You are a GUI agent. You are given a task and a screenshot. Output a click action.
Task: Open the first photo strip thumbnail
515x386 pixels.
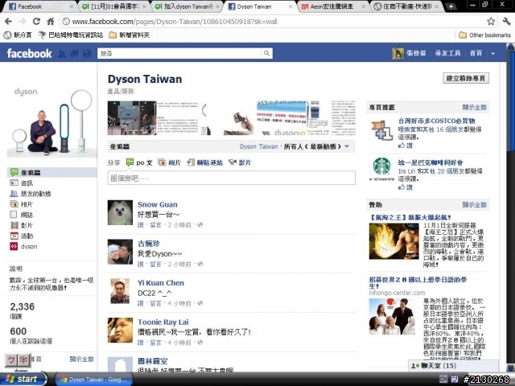coord(132,118)
